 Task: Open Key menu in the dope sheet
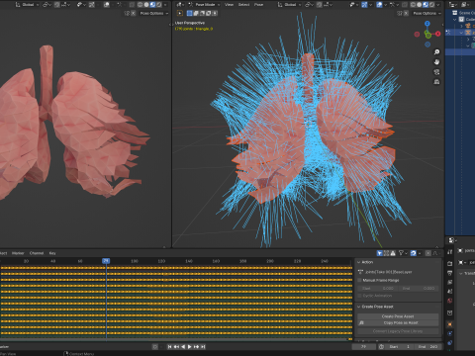pyautogui.click(x=52, y=253)
